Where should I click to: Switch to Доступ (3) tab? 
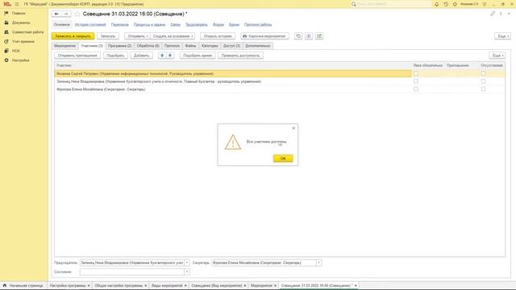[x=231, y=46]
